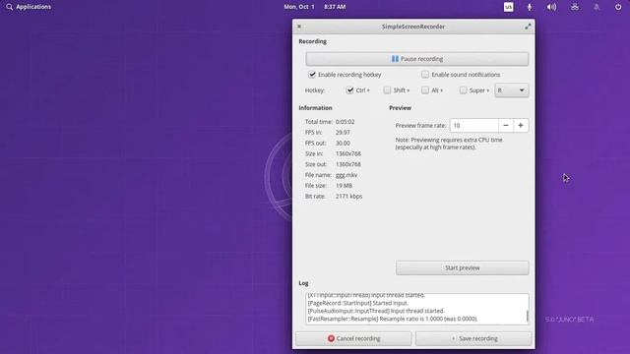Click the Save recording button
This screenshot has width=630, height=354.
[x=473, y=338]
